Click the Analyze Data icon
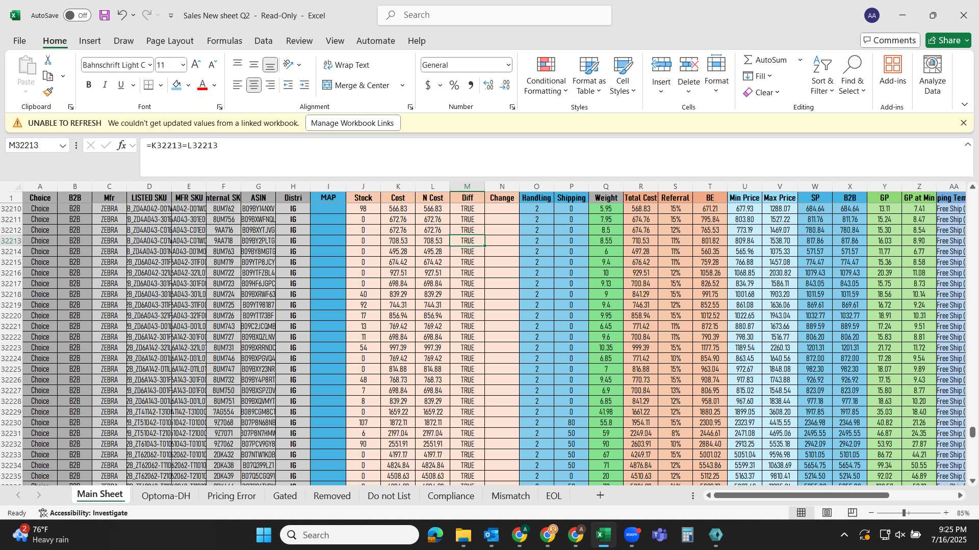979x550 pixels. 933,65
